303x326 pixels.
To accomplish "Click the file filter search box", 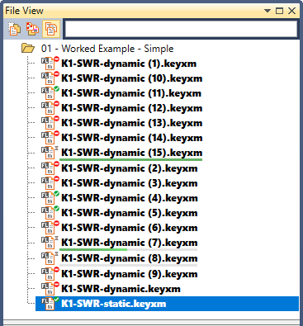I will 181,29.
